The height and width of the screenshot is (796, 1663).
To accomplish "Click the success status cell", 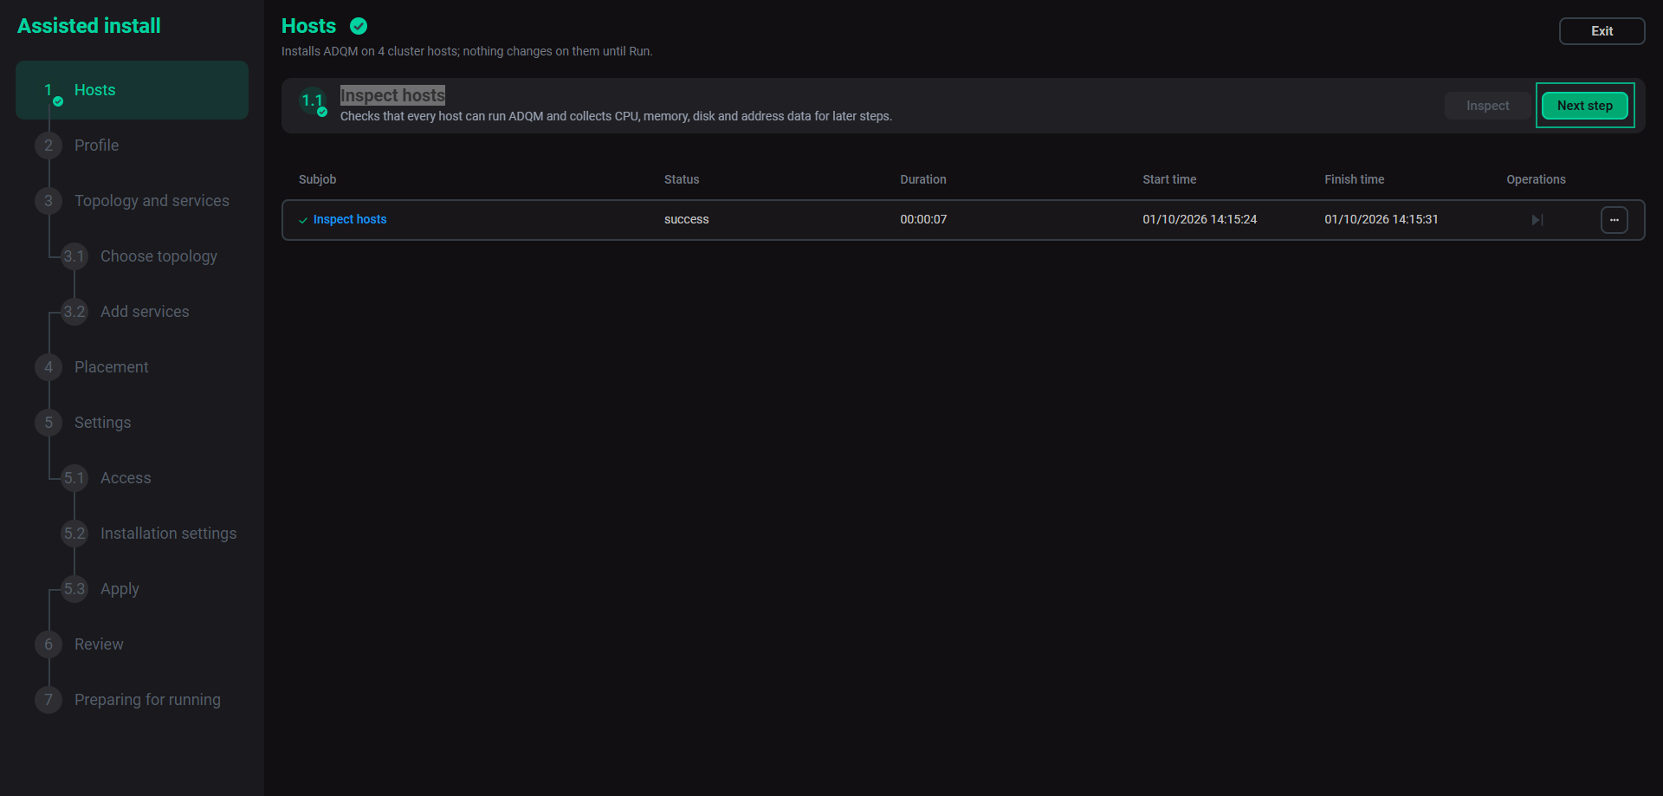I will tap(686, 220).
